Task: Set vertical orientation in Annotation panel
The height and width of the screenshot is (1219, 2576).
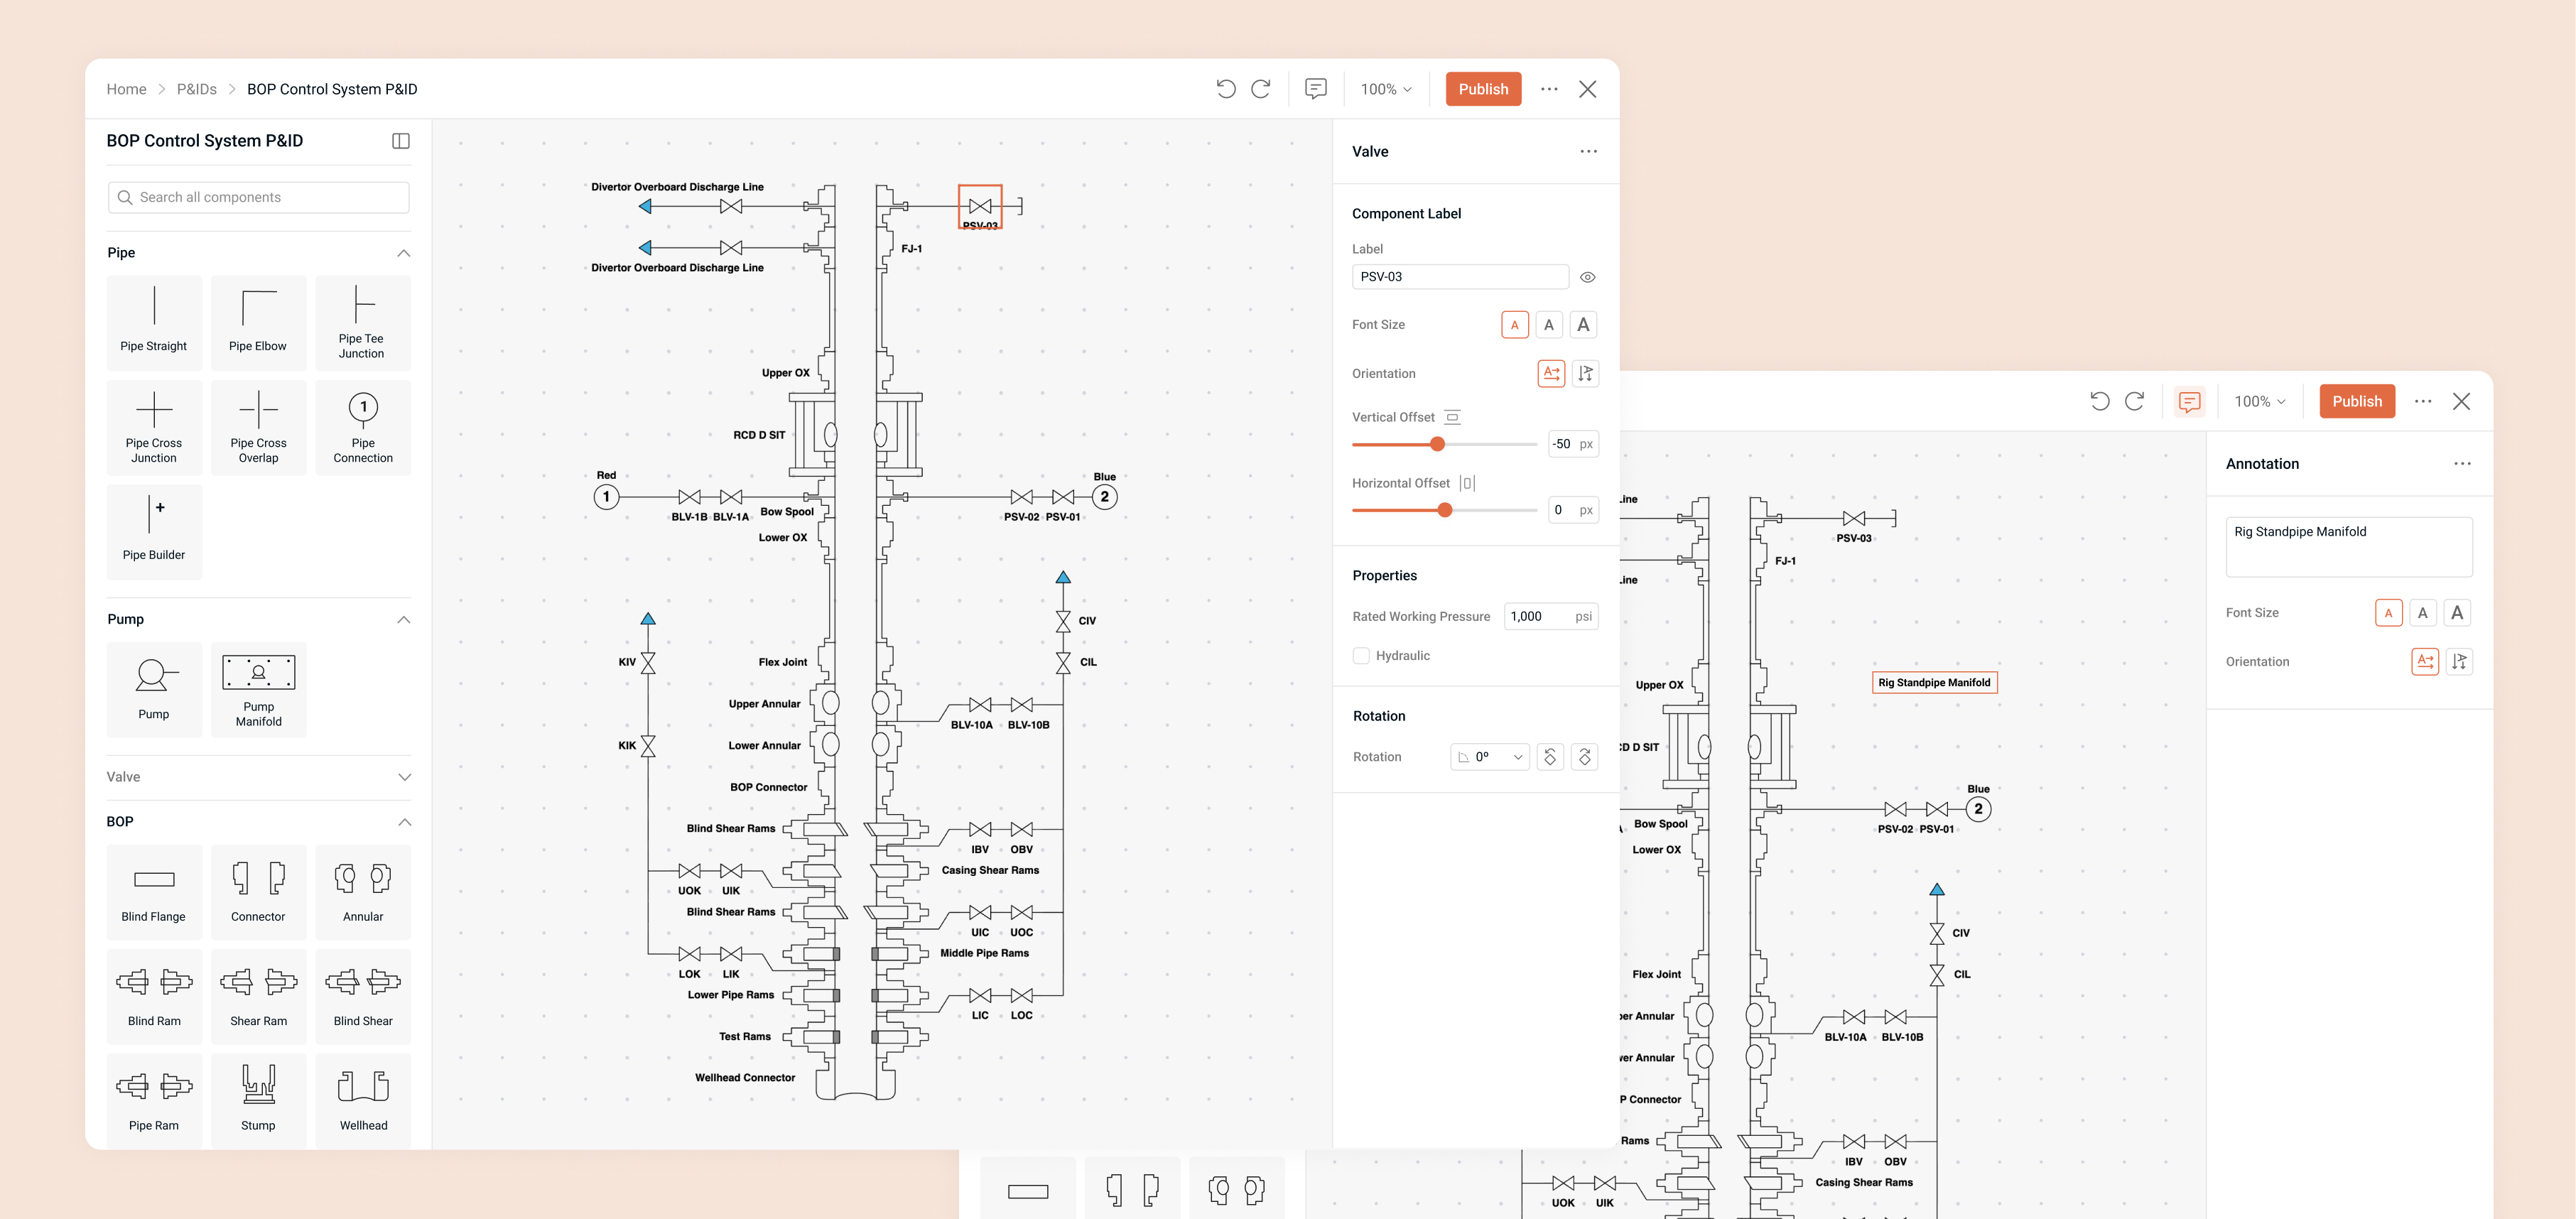Action: click(x=2459, y=662)
